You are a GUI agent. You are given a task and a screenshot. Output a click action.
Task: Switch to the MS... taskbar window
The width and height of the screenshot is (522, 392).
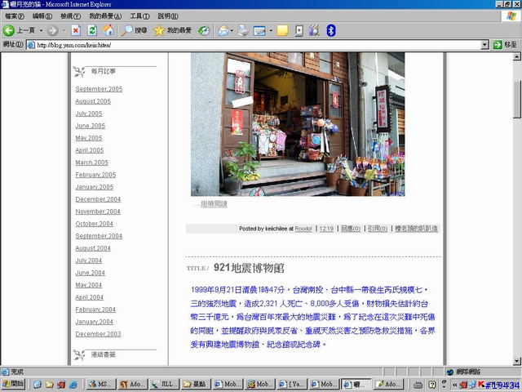(x=100, y=385)
